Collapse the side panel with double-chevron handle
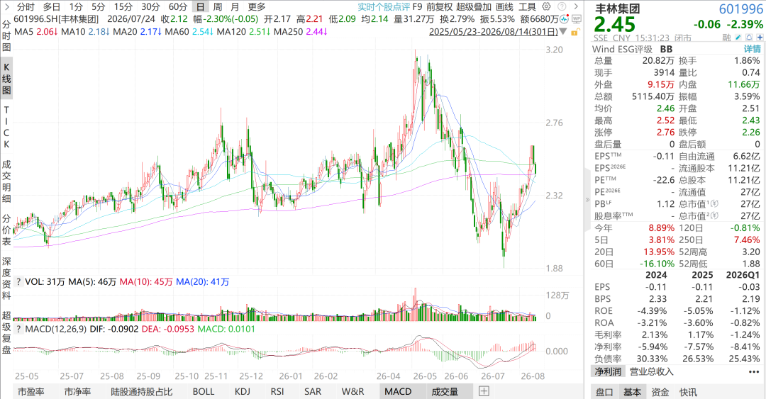Viewport: 766px width, 399px height. (587, 199)
